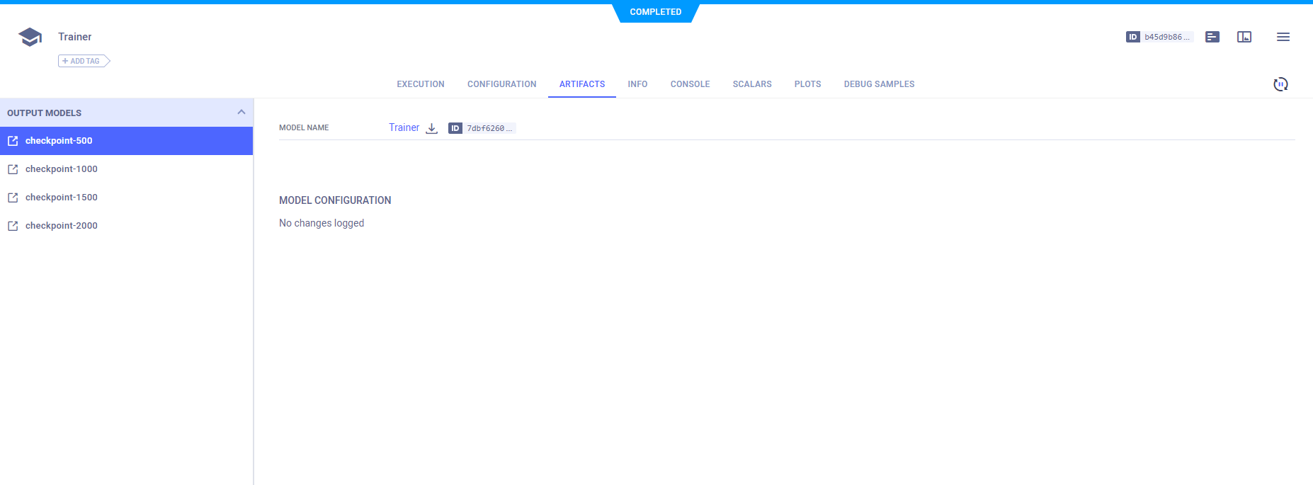Click the graduation cap task icon

30,37
